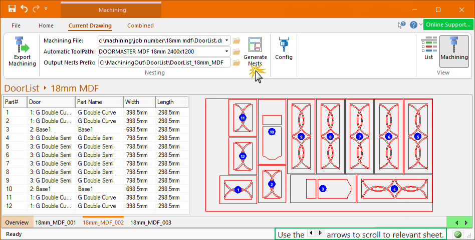Select part row 4 G Double Semi
This screenshot has height=240, width=475.
(96, 138)
